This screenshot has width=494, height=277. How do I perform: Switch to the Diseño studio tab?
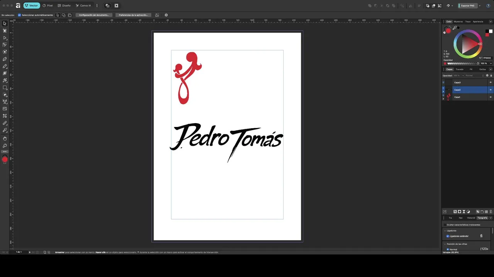[x=64, y=5]
